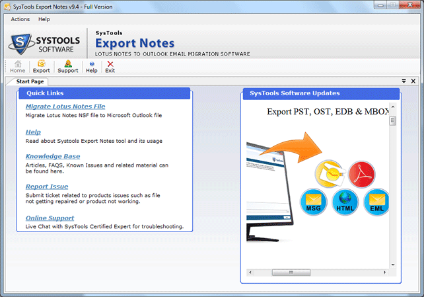Click the red Exit toolbar icon
424x297 pixels.
110,66
